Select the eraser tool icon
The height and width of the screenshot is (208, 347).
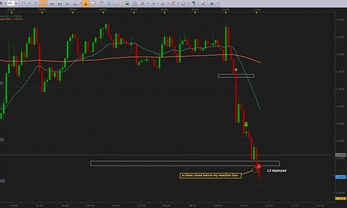pos(203,3)
